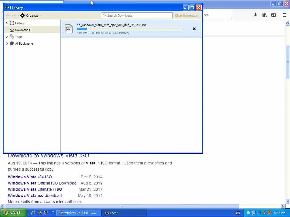Click the page vertical scrollbar thumb
This screenshot has width=290, height=217.
(288, 62)
